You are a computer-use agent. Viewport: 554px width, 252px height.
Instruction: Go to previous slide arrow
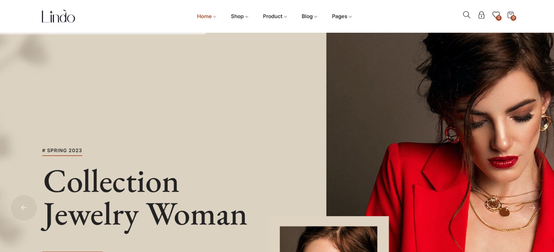(24, 208)
